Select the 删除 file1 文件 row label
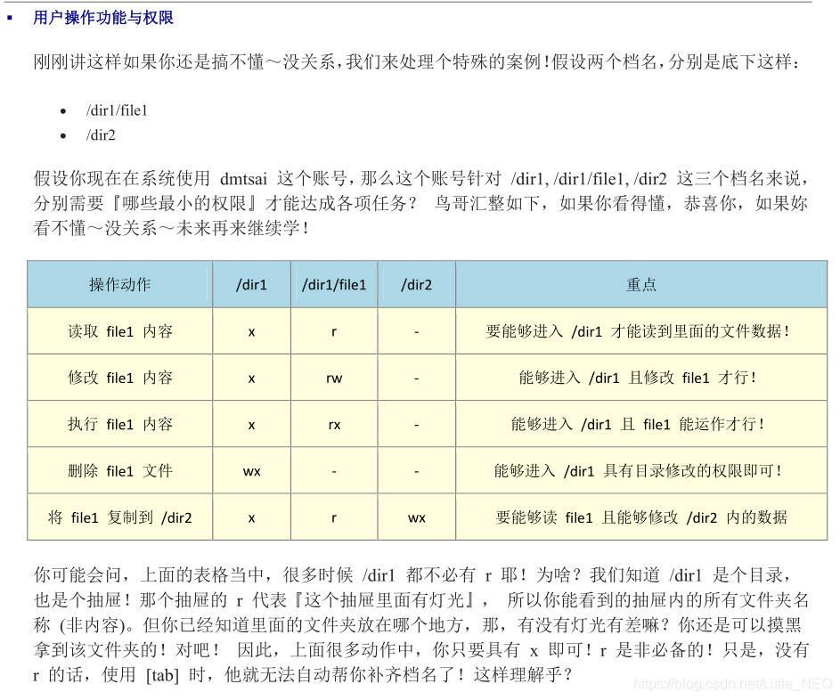The height and width of the screenshot is (700, 840). click(120, 471)
